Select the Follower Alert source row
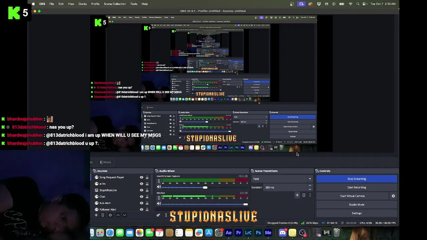 pyautogui.click(x=121, y=209)
